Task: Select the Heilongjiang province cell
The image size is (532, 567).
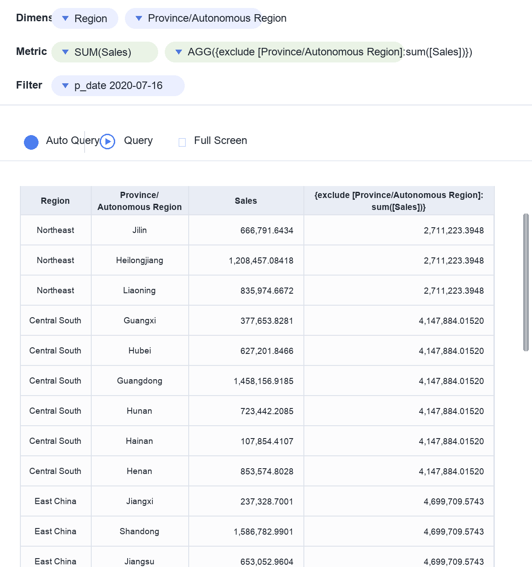Action: tap(140, 260)
